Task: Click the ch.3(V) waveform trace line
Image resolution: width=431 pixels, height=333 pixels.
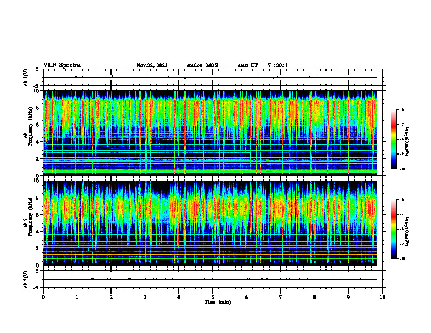Action: point(210,279)
